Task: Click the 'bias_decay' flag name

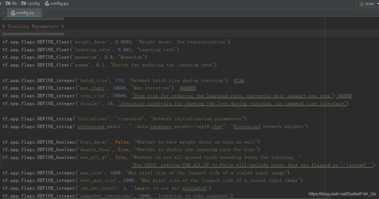Action: pyautogui.click(x=94, y=142)
